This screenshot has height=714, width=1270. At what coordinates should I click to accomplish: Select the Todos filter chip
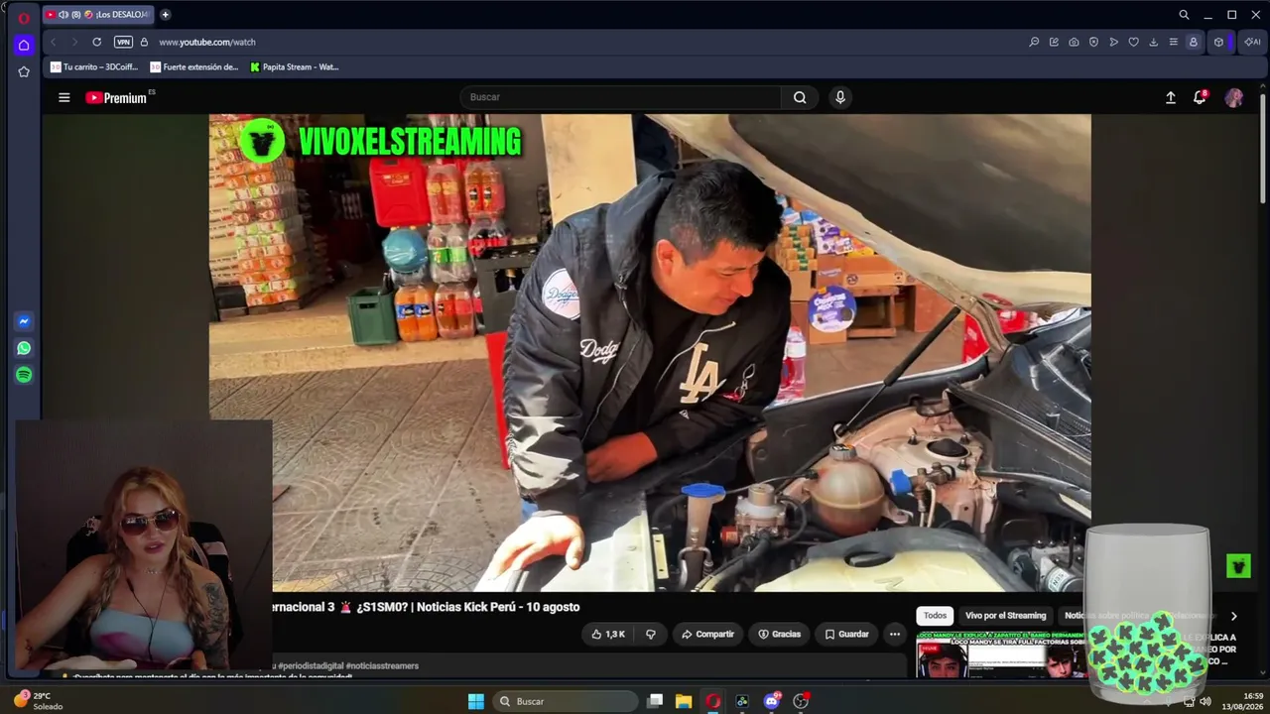point(935,616)
